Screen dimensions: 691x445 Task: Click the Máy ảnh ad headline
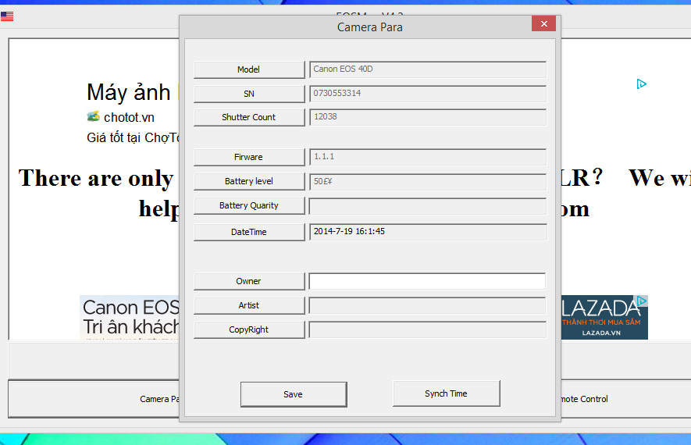coord(129,92)
